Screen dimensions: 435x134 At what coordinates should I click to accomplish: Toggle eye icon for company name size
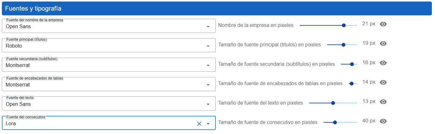383,24
